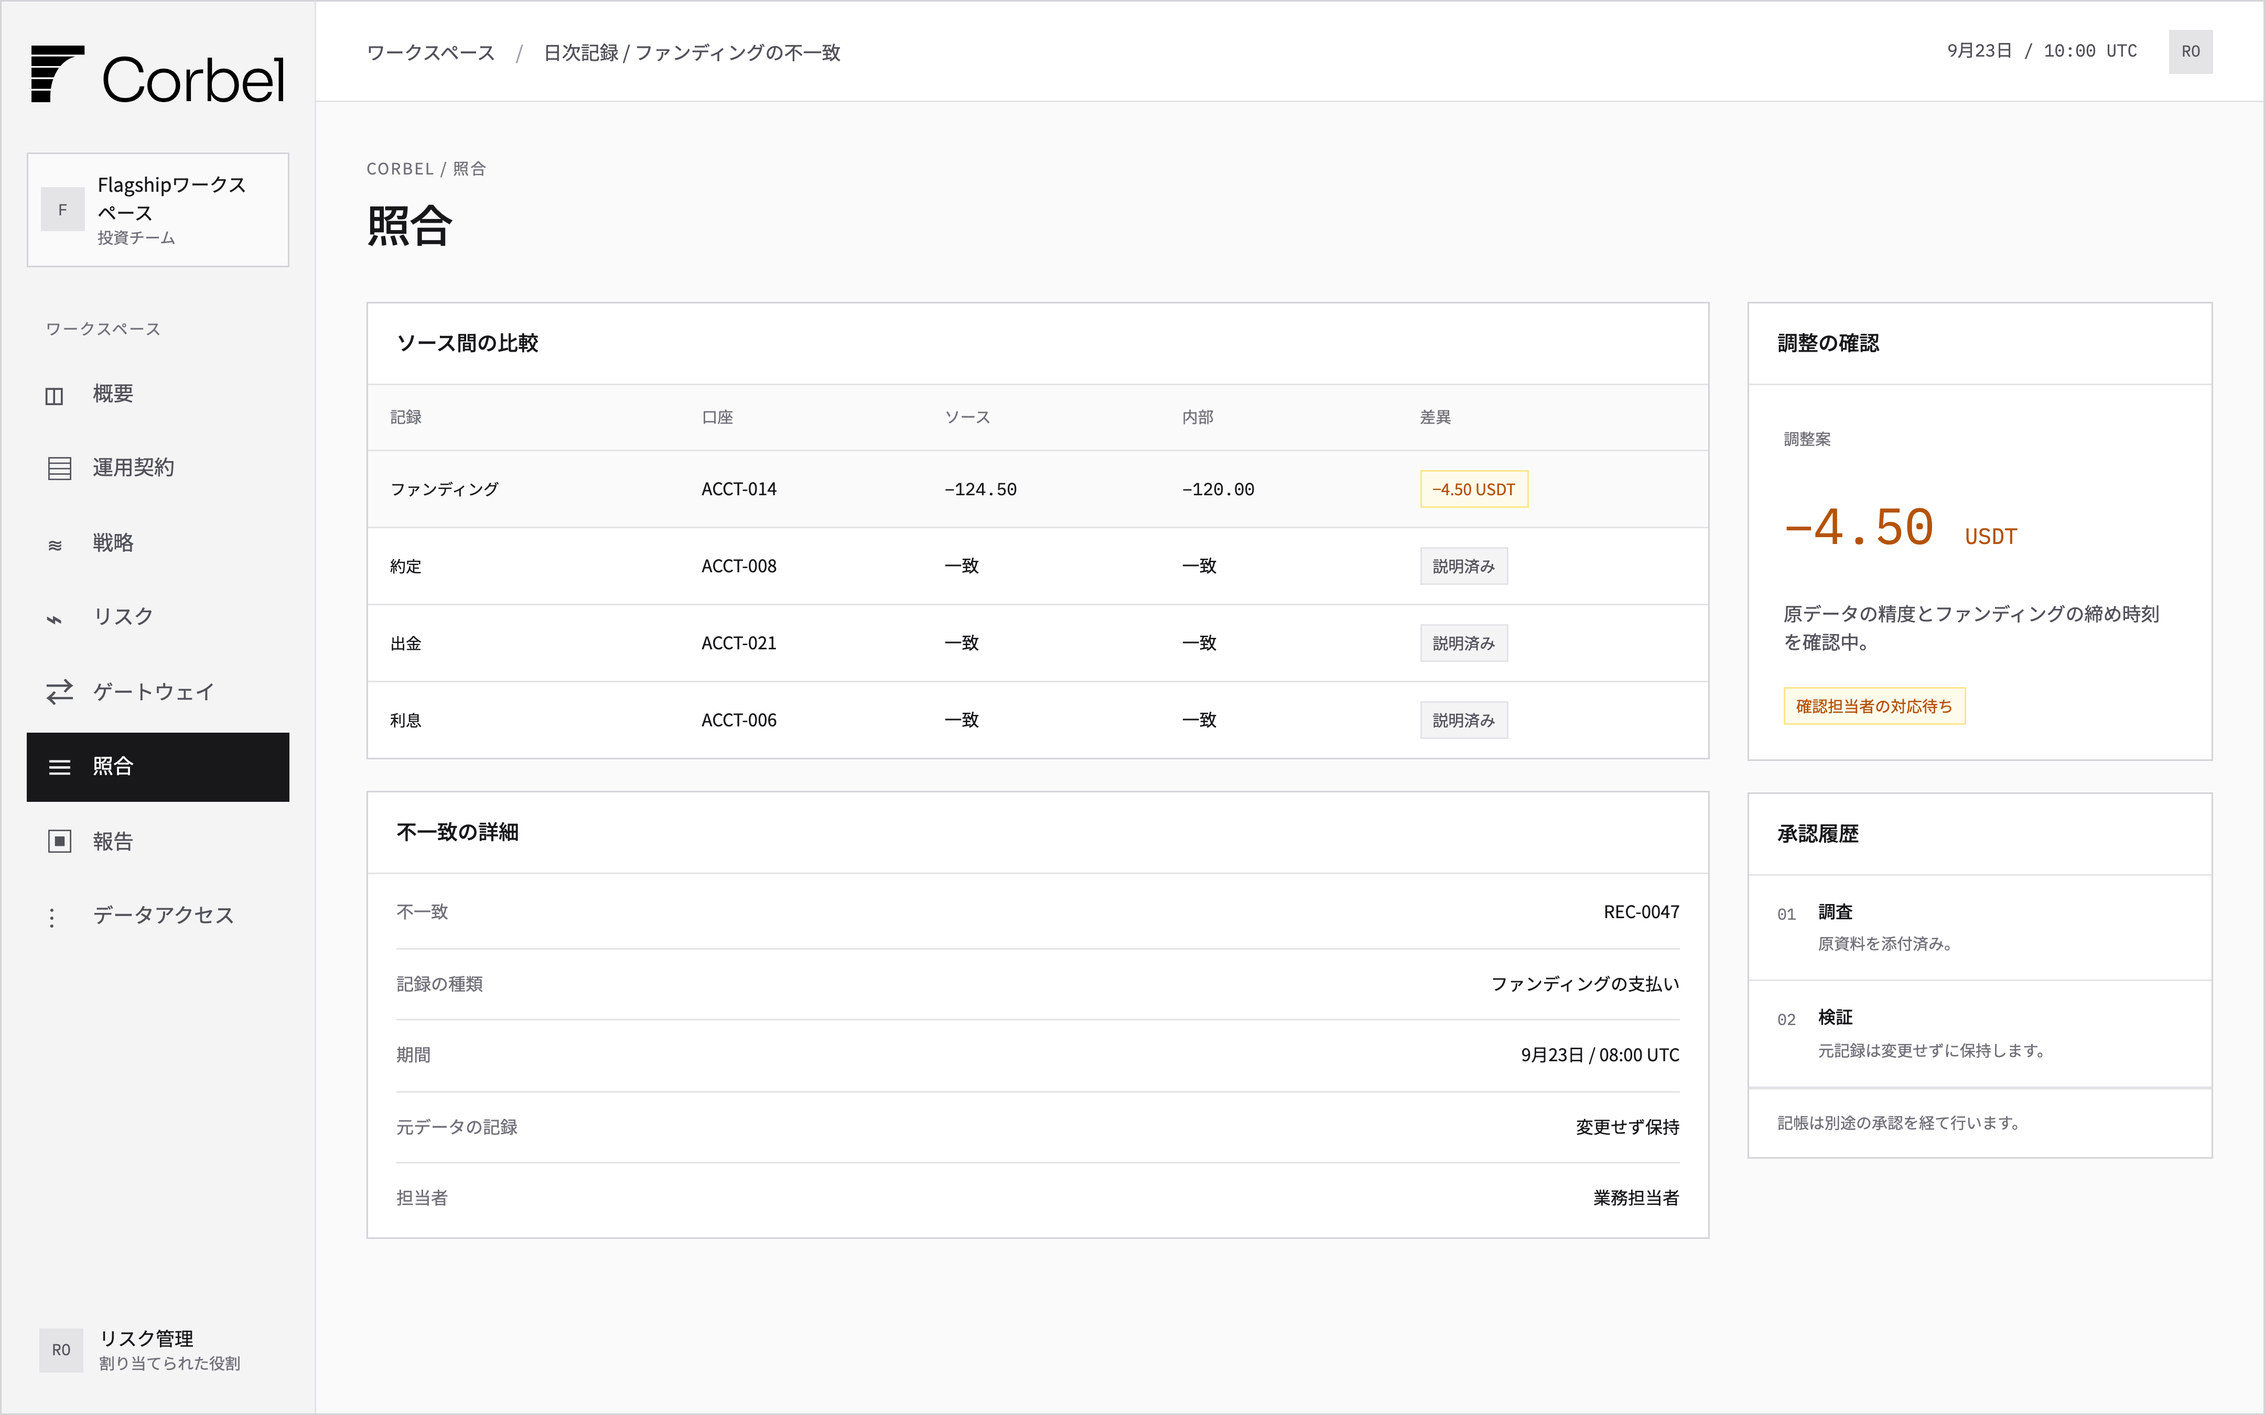This screenshot has height=1415, width=2265.
Task: Open the RO avatar in top bar
Action: click(2189, 51)
